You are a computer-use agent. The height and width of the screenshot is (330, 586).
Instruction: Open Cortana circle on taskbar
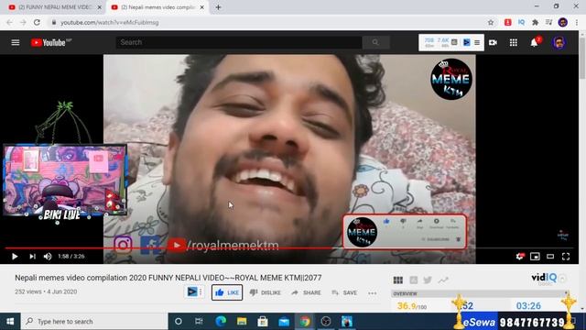point(179,322)
